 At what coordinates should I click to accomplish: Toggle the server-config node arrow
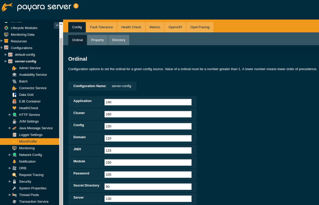6,61
